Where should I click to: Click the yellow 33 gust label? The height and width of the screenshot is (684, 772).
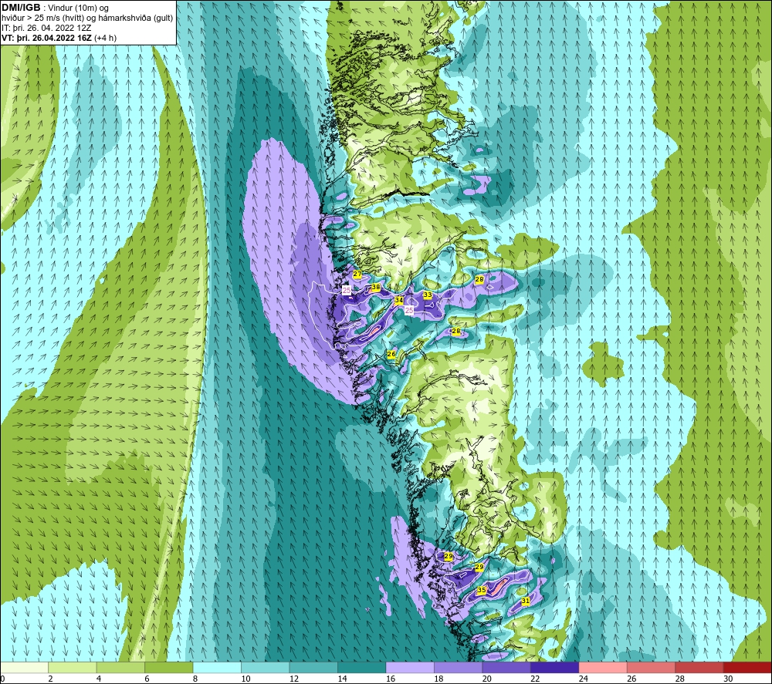pos(428,295)
